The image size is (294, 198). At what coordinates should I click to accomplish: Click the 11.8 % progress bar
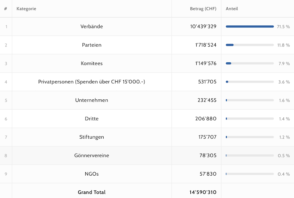pos(250,45)
